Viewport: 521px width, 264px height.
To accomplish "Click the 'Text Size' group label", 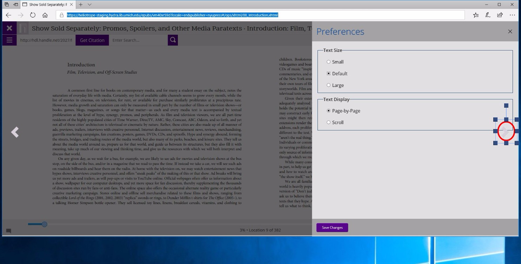I will [333, 50].
